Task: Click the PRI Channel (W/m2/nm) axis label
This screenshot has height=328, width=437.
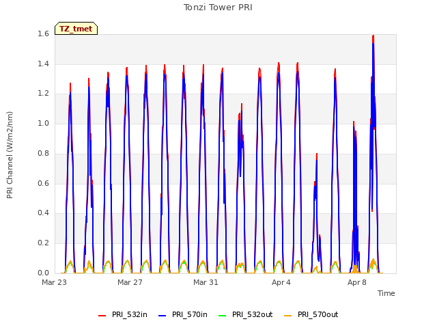Action: [10, 155]
